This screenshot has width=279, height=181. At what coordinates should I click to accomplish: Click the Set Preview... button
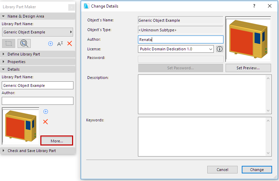[x=248, y=68]
